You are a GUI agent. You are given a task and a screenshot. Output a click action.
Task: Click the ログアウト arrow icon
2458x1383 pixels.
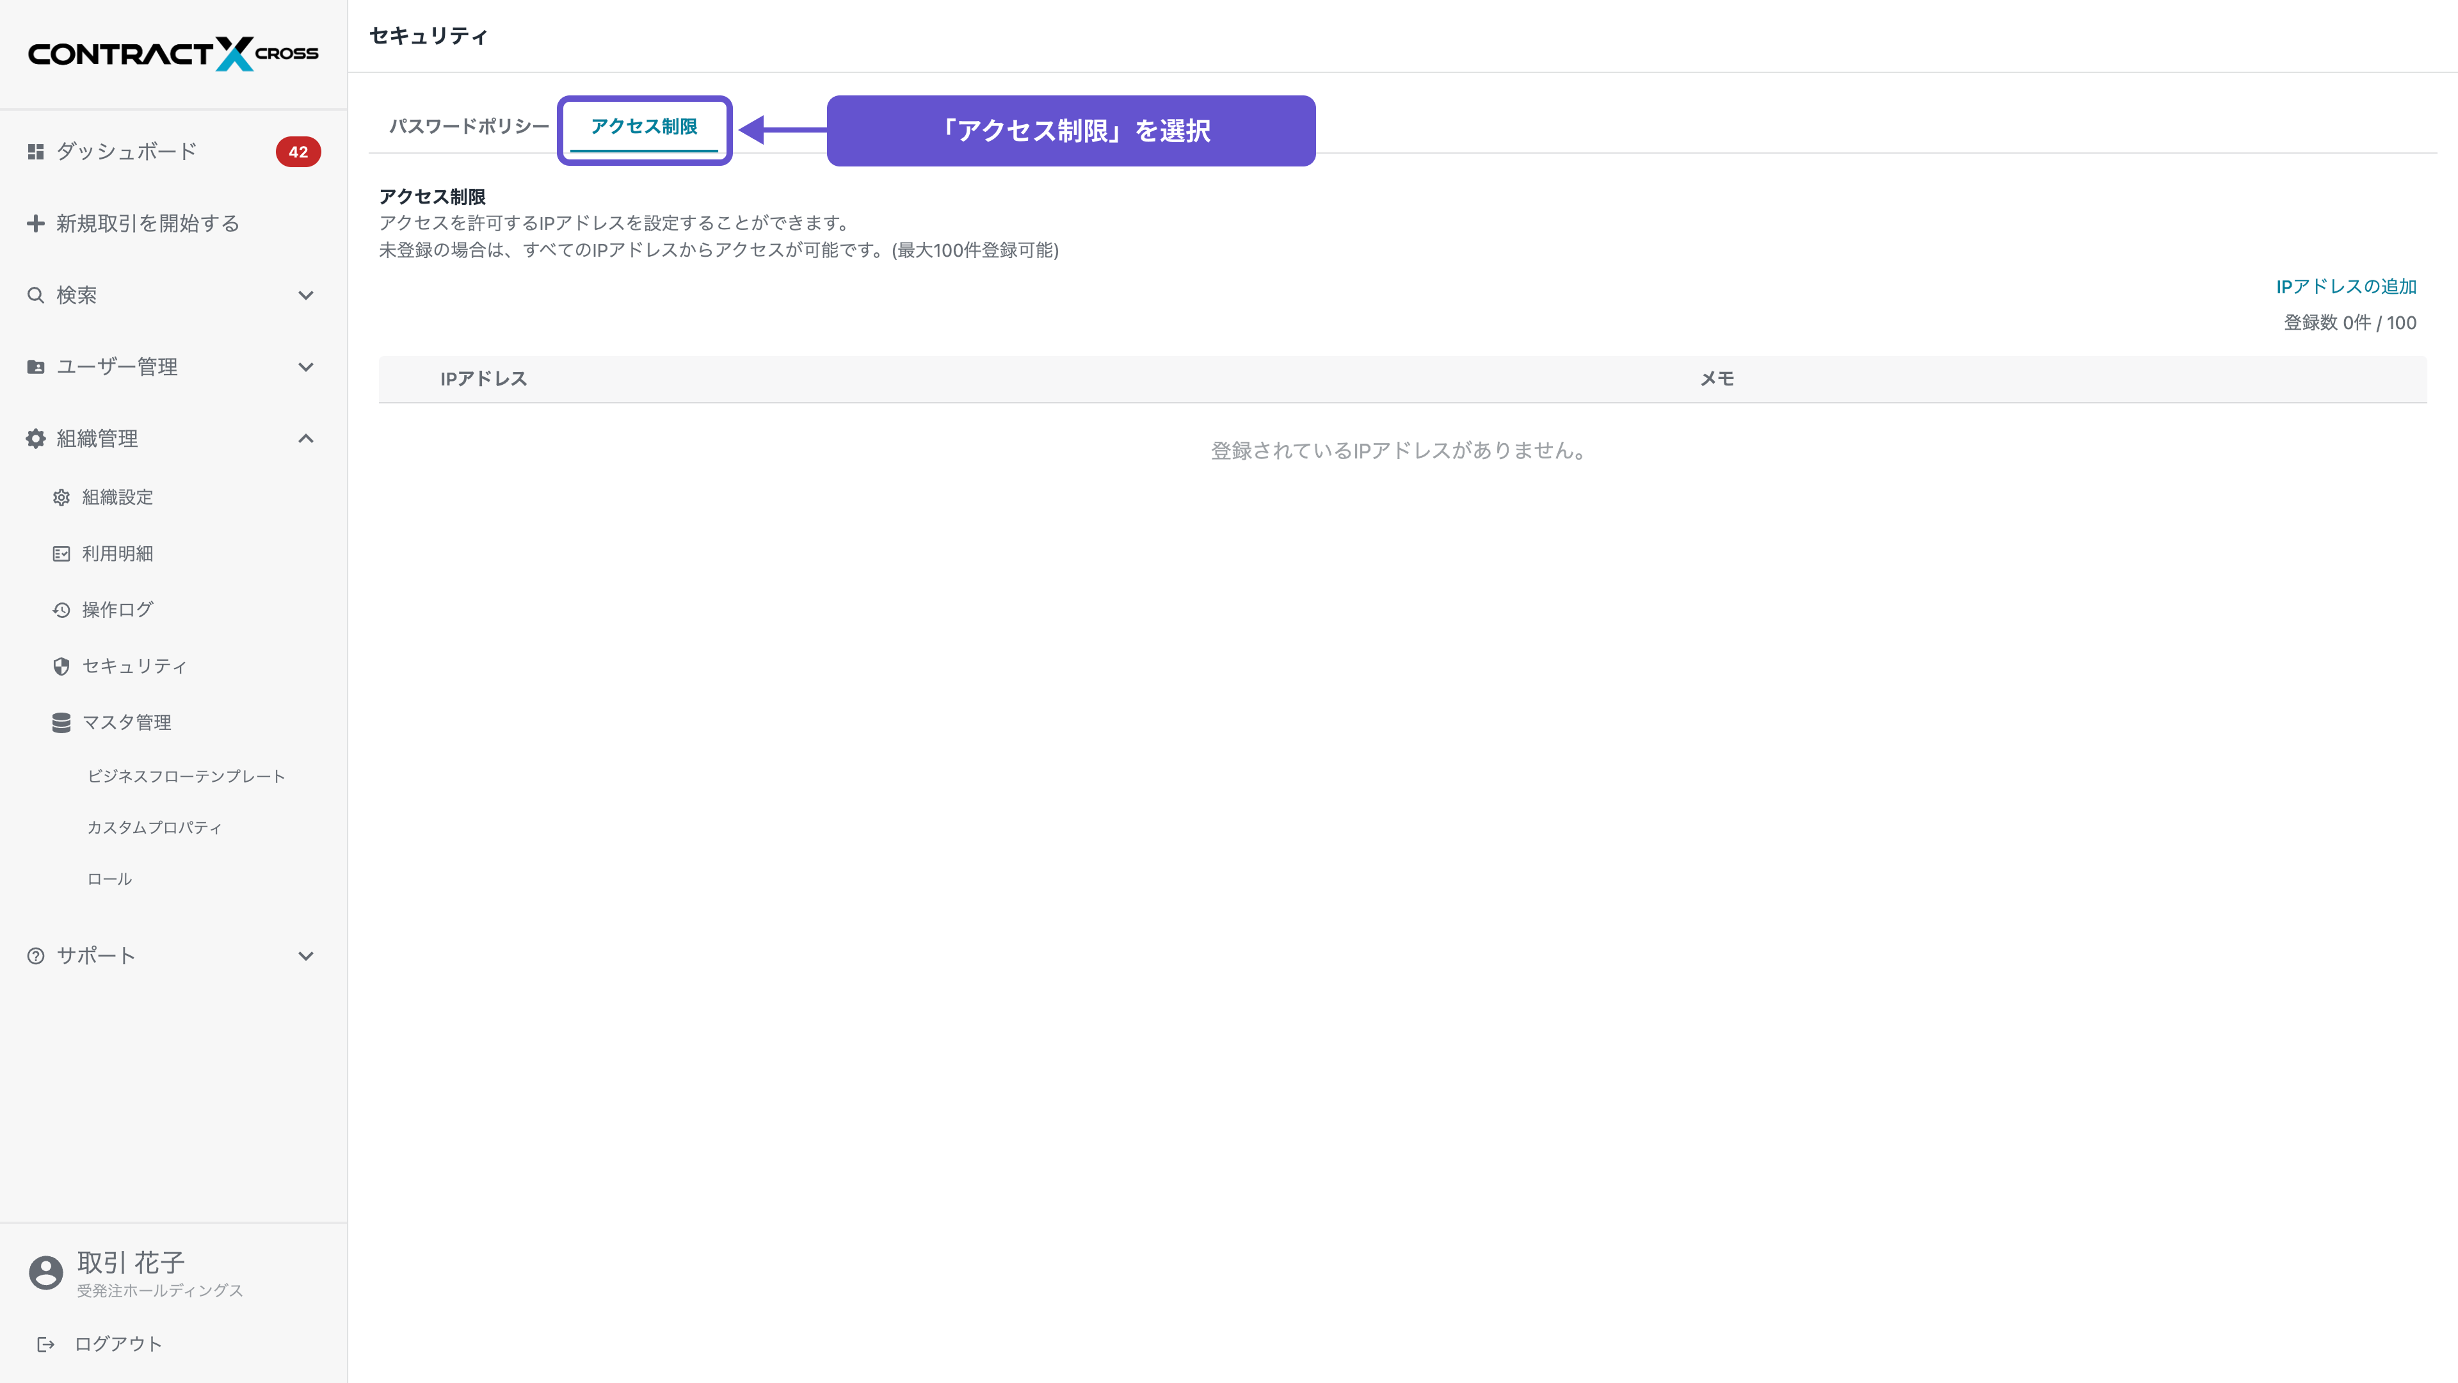pyautogui.click(x=46, y=1343)
